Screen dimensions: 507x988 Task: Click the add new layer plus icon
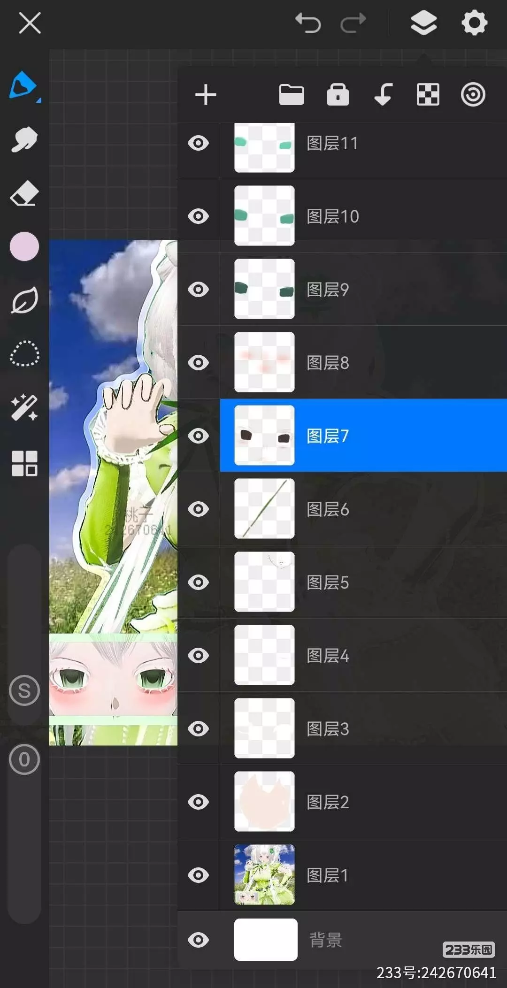pos(206,95)
